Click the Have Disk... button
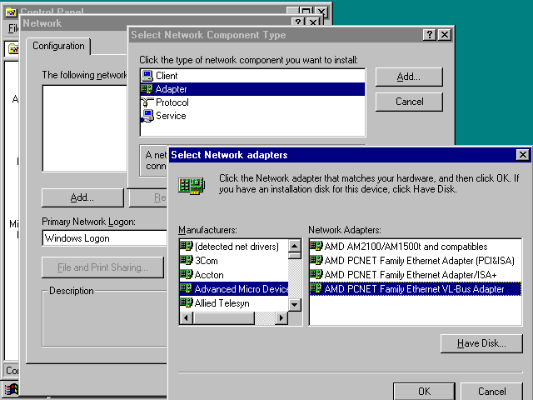This screenshot has height=400, width=533. pos(481,343)
